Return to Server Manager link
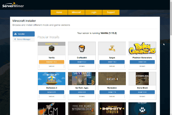Image resolution: width=172 pixels, height=115 pixels. pos(24,39)
